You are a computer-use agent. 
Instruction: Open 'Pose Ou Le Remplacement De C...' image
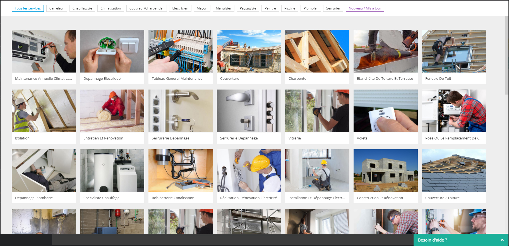click(454, 111)
